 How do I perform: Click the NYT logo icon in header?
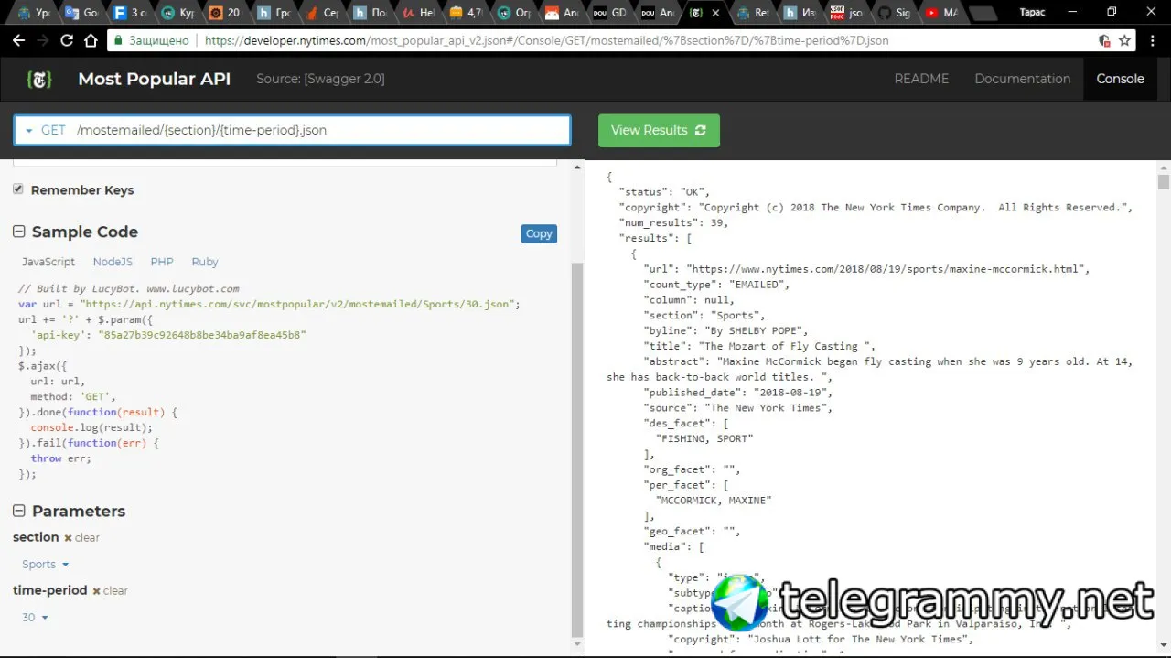pos(38,79)
